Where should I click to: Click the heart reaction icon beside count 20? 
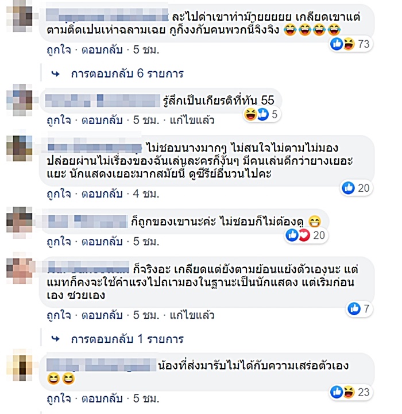click(x=304, y=235)
